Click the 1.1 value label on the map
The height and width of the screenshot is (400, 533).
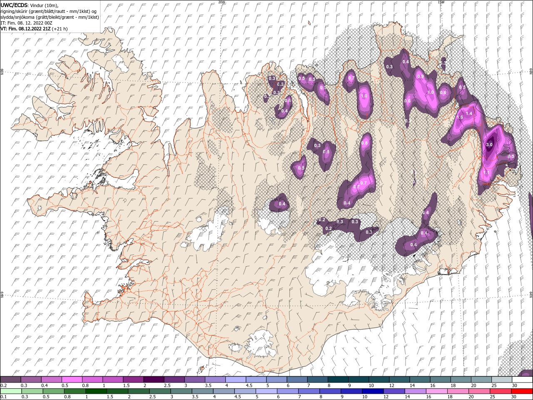pyautogui.click(x=486, y=172)
